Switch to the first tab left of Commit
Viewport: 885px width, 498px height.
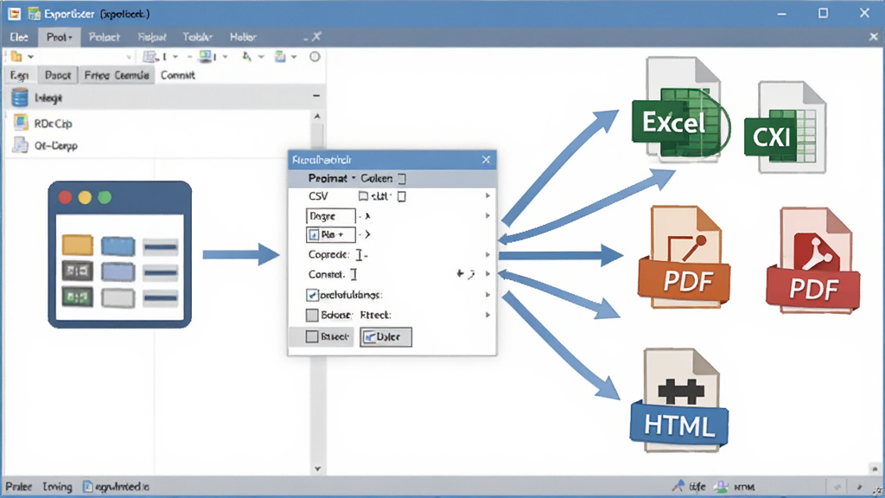[117, 75]
